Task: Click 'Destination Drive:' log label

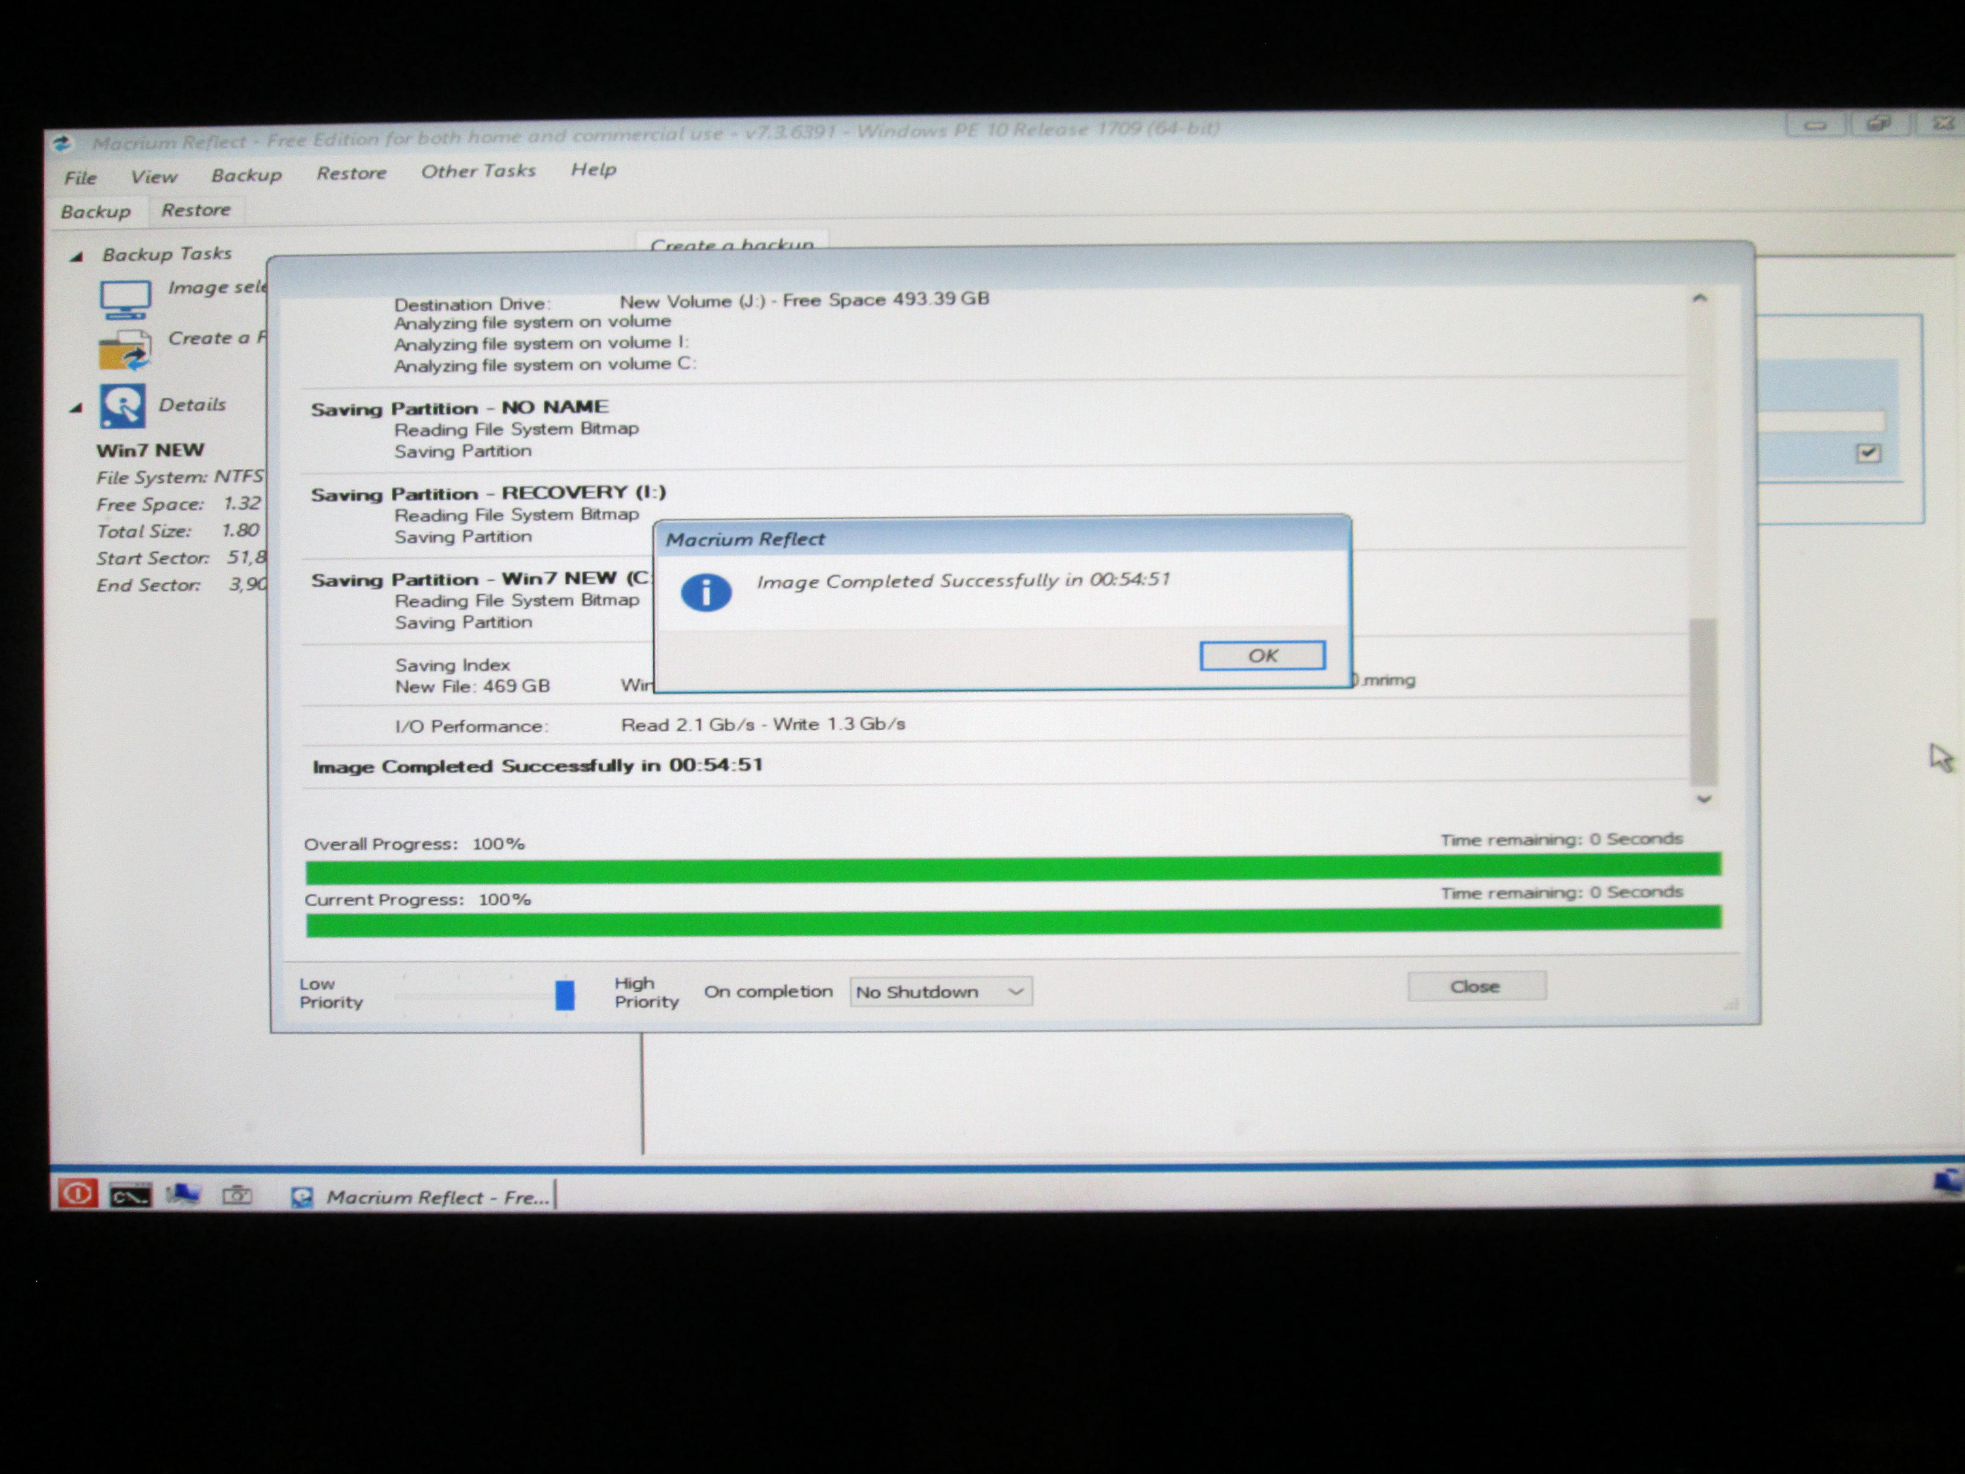Action: [472, 304]
